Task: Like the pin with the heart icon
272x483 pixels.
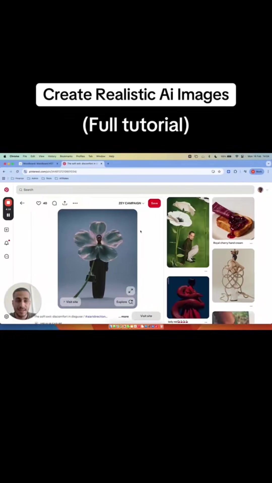Action: click(39, 203)
